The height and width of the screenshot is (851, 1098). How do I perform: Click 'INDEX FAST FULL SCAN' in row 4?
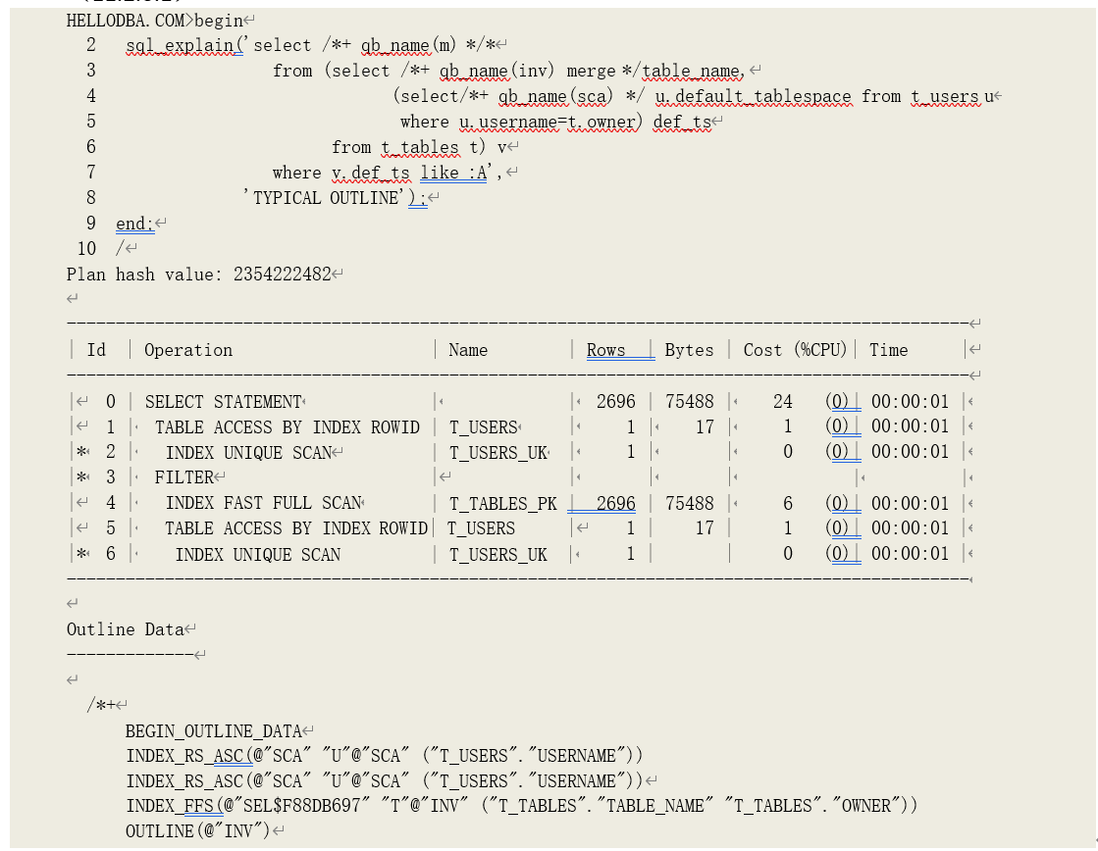[263, 503]
